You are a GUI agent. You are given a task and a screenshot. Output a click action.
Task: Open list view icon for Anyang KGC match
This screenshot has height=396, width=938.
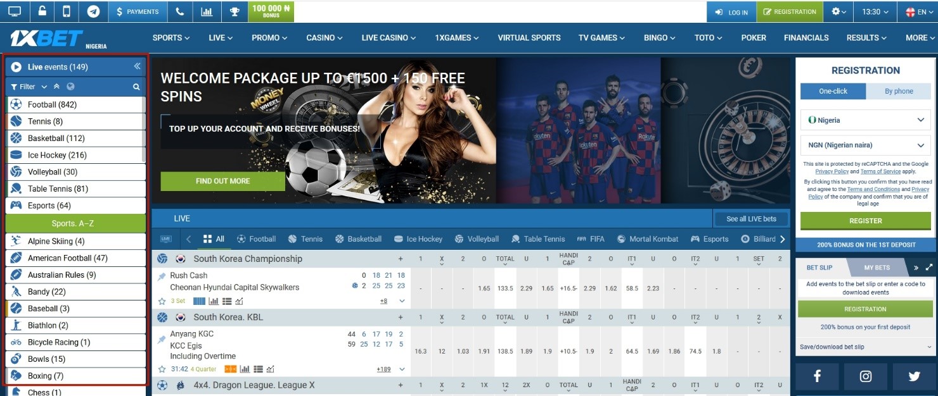click(x=259, y=369)
